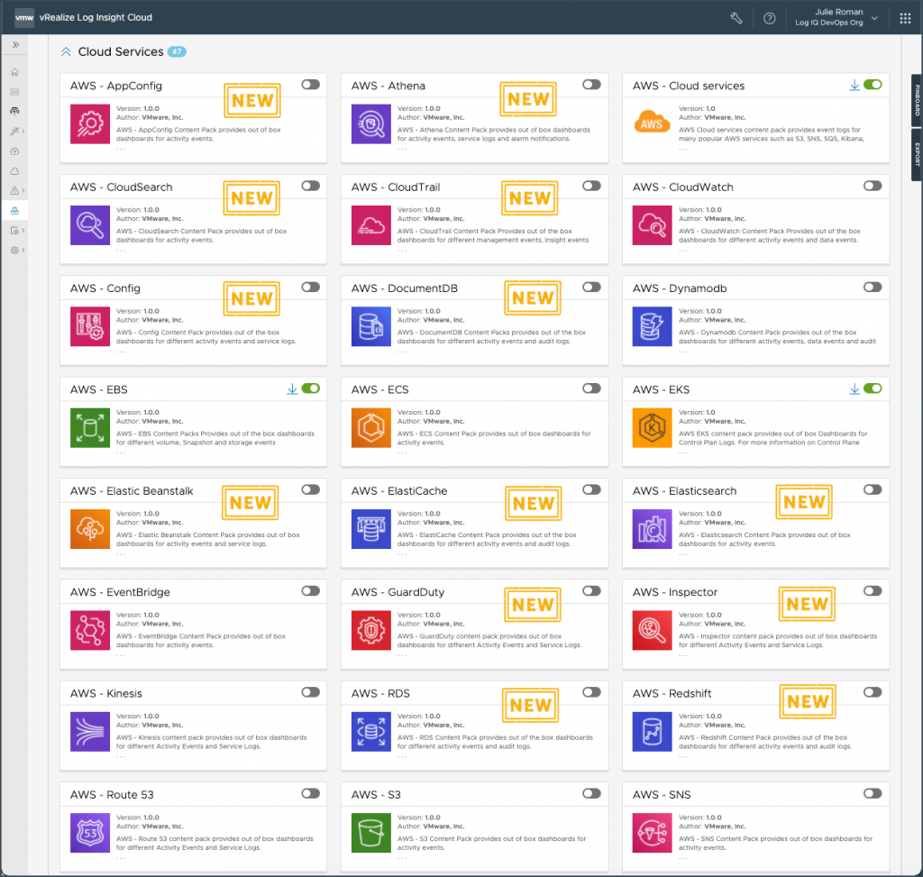Click the green AWS - S3 bucket icon
The height and width of the screenshot is (877, 923).
[370, 833]
